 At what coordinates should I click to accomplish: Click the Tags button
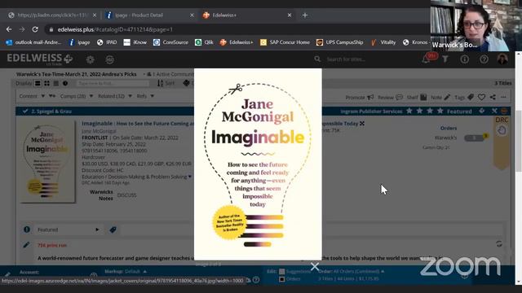pos(464,98)
